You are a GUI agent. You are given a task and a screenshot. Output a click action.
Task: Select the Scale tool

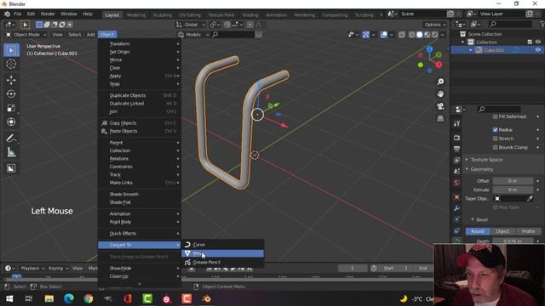point(11,108)
